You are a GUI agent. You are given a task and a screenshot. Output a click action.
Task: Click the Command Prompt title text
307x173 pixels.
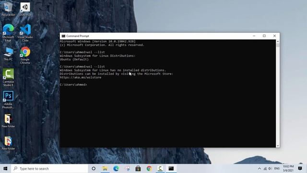[x=78, y=36]
